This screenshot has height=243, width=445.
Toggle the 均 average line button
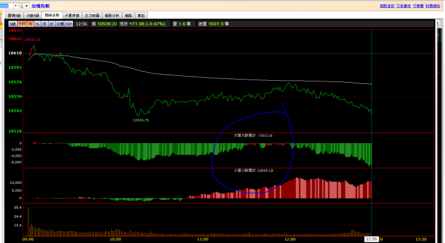pos(30,24)
